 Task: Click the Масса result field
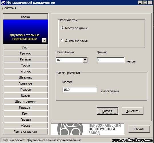(80, 90)
